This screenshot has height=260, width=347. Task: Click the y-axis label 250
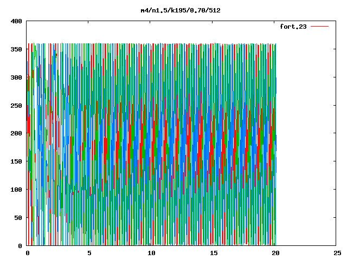coord(16,106)
